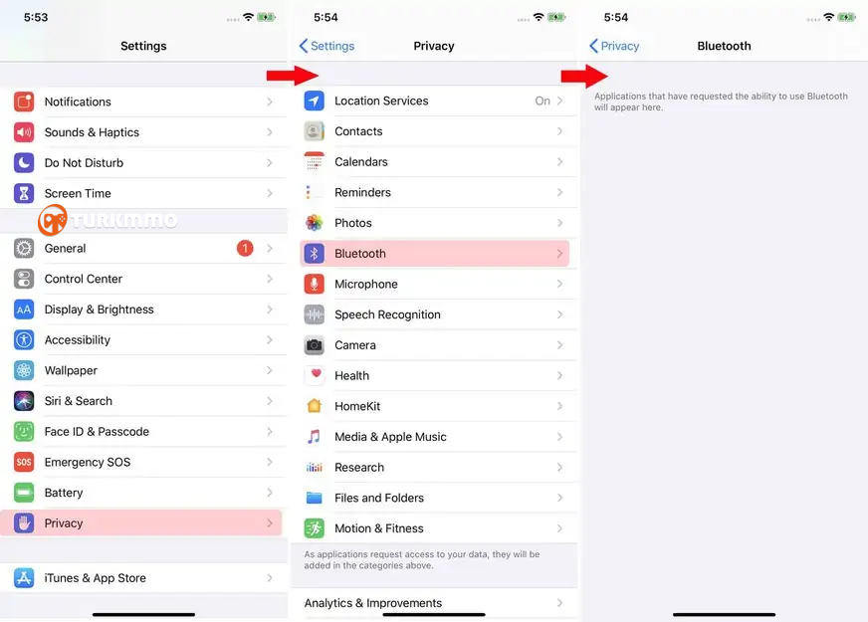Open the Do Not Disturb moon icon

(24, 162)
